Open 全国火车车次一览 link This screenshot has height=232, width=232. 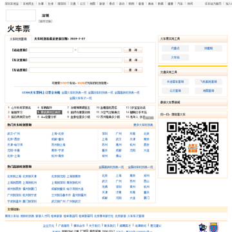tap(81, 98)
